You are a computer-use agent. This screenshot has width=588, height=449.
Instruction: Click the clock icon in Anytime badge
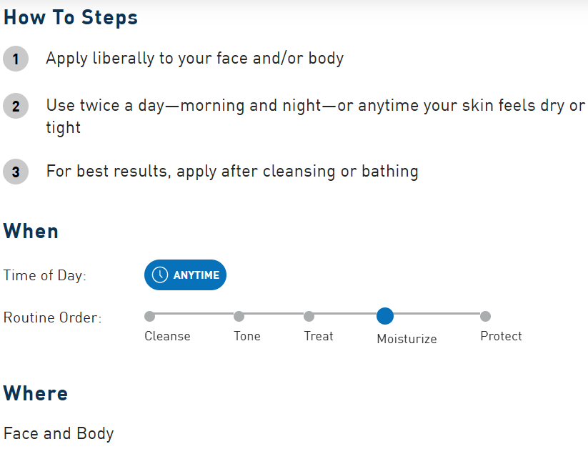pos(160,275)
